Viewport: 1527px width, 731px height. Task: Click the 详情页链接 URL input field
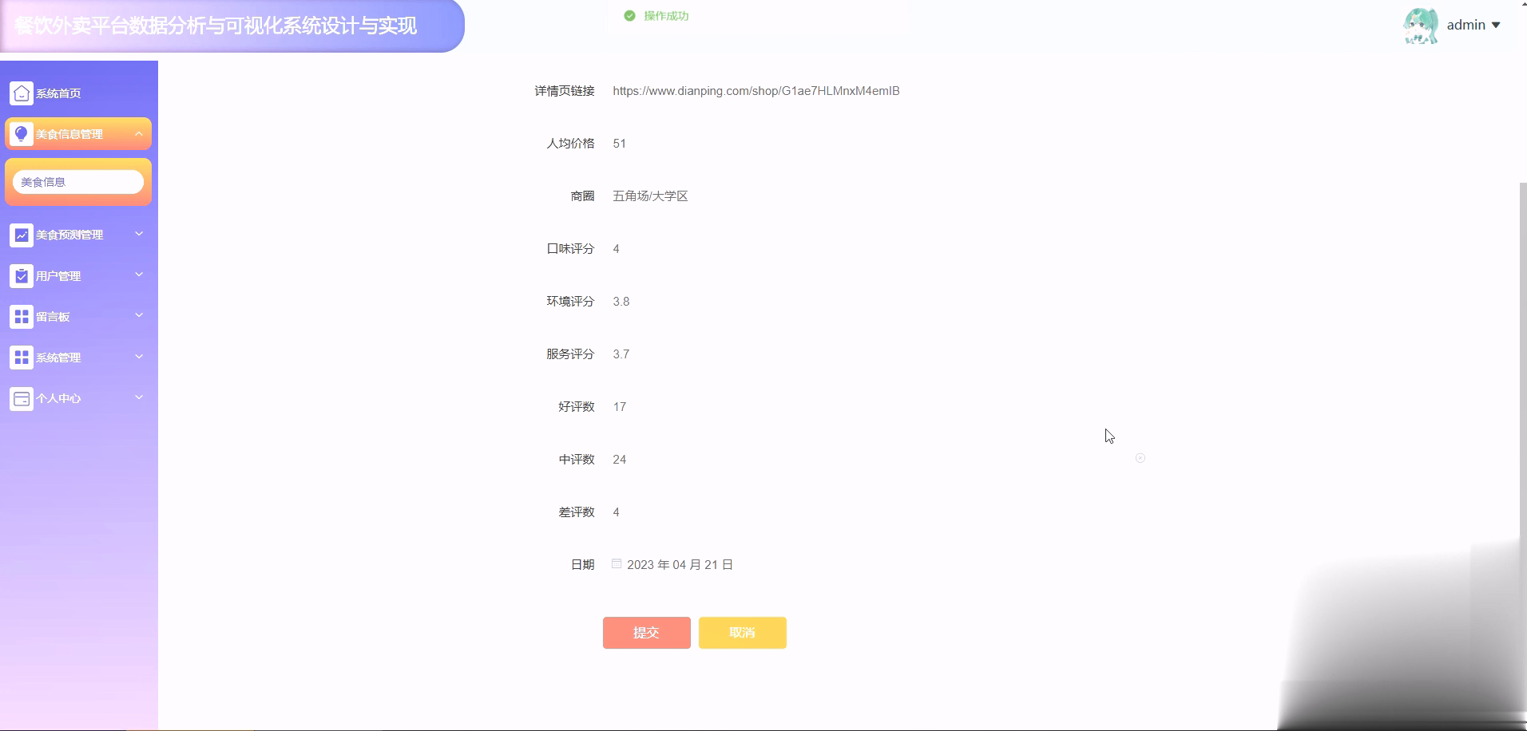[879, 91]
